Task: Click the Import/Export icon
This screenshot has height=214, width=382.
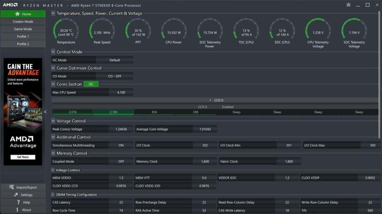Action: coord(12,187)
